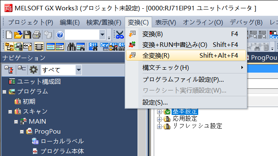
Task: Expand the 基本設定 parameter node
Action: (x=159, y=112)
